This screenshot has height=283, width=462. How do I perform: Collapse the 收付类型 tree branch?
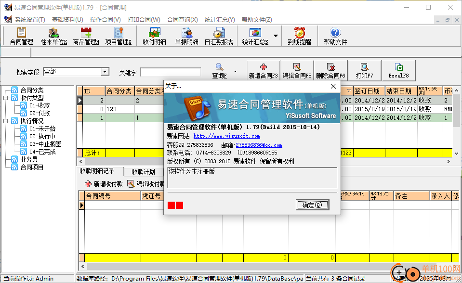6,98
